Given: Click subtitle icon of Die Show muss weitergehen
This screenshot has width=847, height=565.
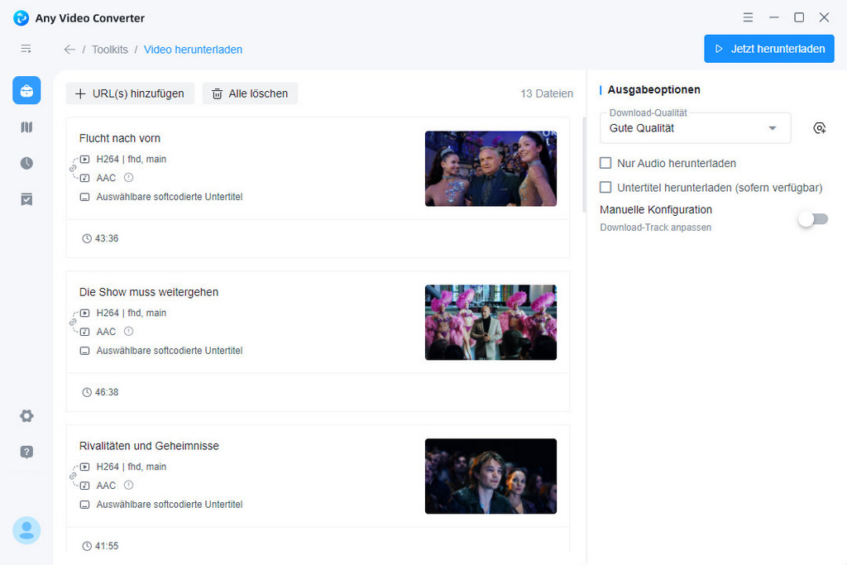Looking at the screenshot, I should pos(85,351).
